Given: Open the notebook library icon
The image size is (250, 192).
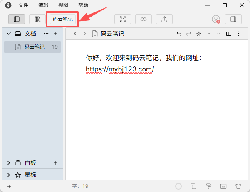Looking at the screenshot, I should pos(37,19).
